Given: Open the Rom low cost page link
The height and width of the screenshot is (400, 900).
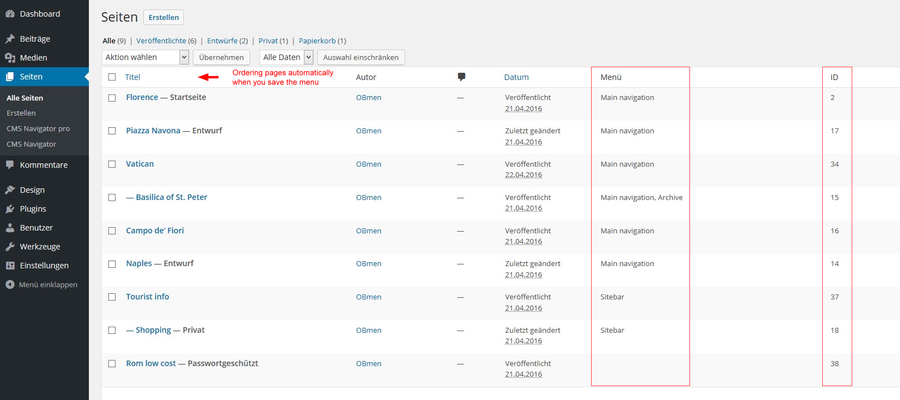Looking at the screenshot, I should coord(151,363).
